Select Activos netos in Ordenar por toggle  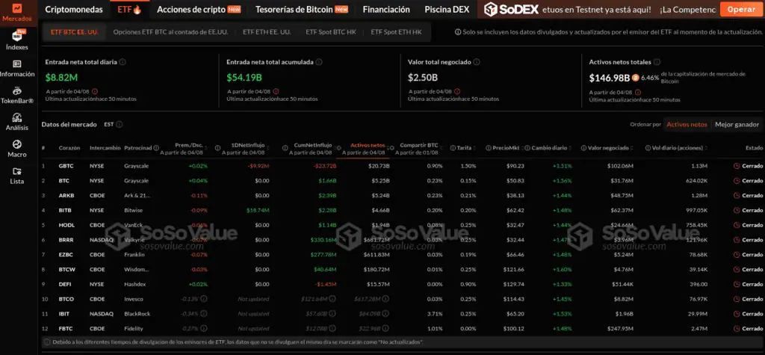(x=687, y=125)
